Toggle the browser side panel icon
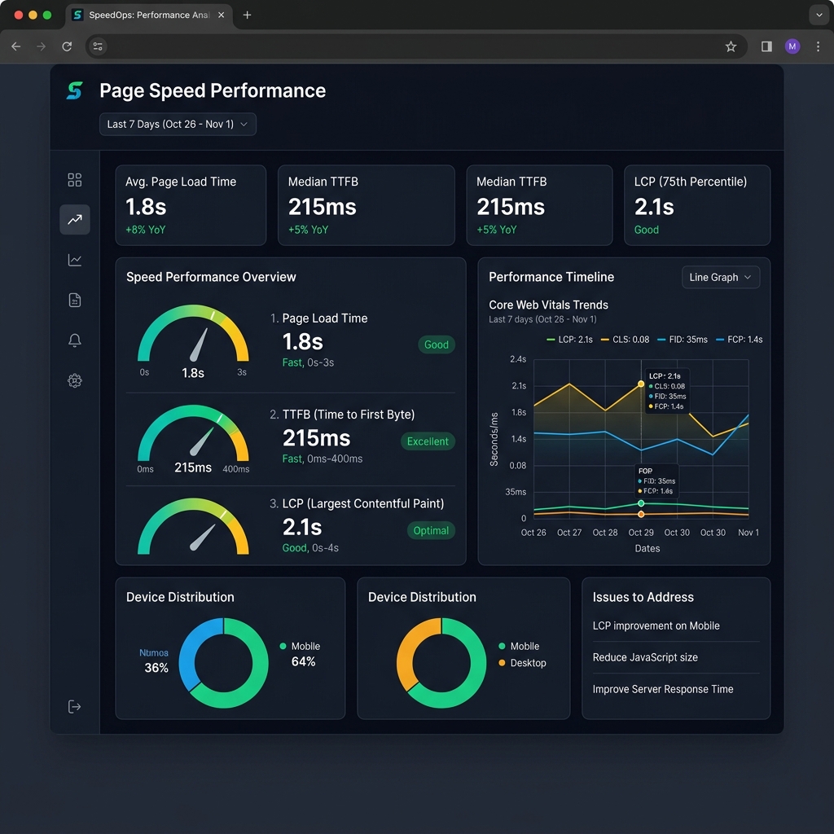 [766, 46]
